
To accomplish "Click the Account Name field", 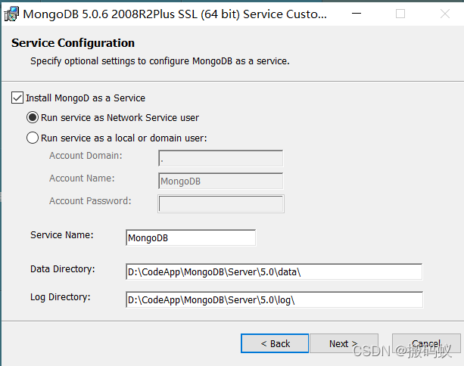I will click(x=221, y=181).
